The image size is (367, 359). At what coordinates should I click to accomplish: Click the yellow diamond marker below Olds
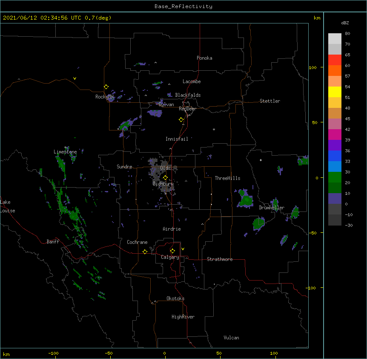pos(166,178)
